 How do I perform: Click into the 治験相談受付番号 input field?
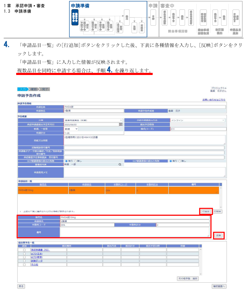coord(144,147)
